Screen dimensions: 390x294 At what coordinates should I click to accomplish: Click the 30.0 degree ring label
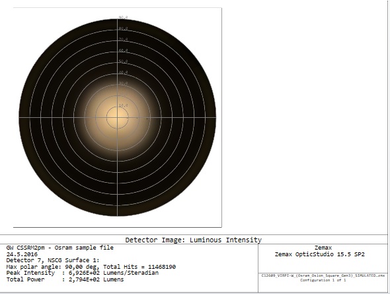[123, 83]
